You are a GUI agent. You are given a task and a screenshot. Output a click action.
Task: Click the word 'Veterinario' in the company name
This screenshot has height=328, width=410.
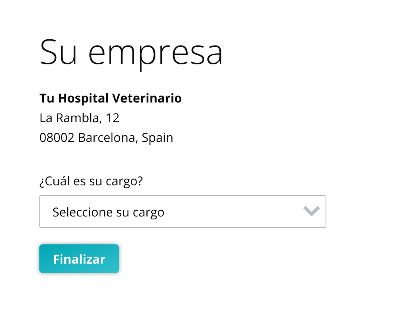point(147,98)
